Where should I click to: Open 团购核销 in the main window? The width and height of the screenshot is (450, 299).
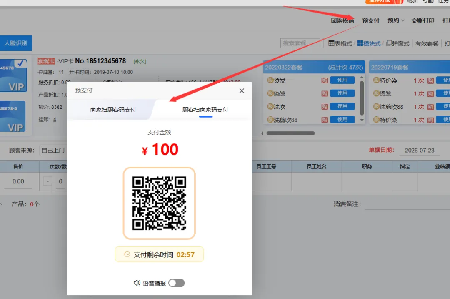click(x=342, y=20)
